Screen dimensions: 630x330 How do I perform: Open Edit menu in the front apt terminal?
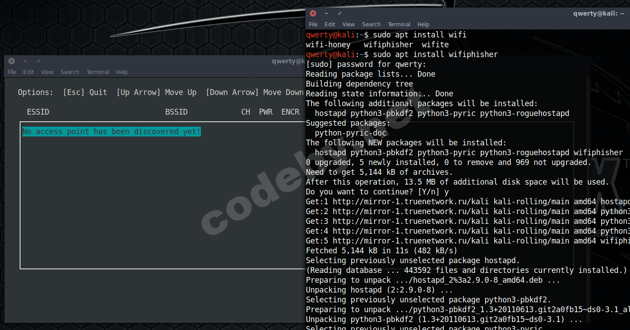coord(330,25)
